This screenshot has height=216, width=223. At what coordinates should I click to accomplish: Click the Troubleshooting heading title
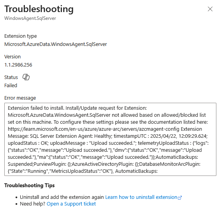[x=39, y=9]
